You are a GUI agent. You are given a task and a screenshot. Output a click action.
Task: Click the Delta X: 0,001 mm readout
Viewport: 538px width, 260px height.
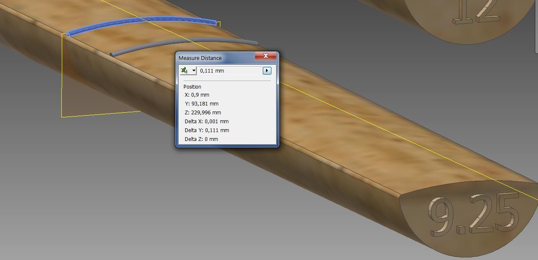point(206,122)
